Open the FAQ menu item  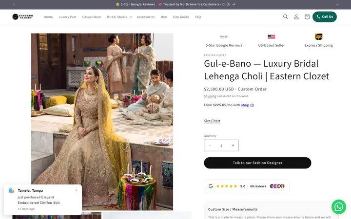click(197, 17)
